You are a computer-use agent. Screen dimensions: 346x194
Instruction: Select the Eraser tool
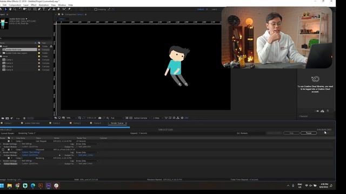58,9
